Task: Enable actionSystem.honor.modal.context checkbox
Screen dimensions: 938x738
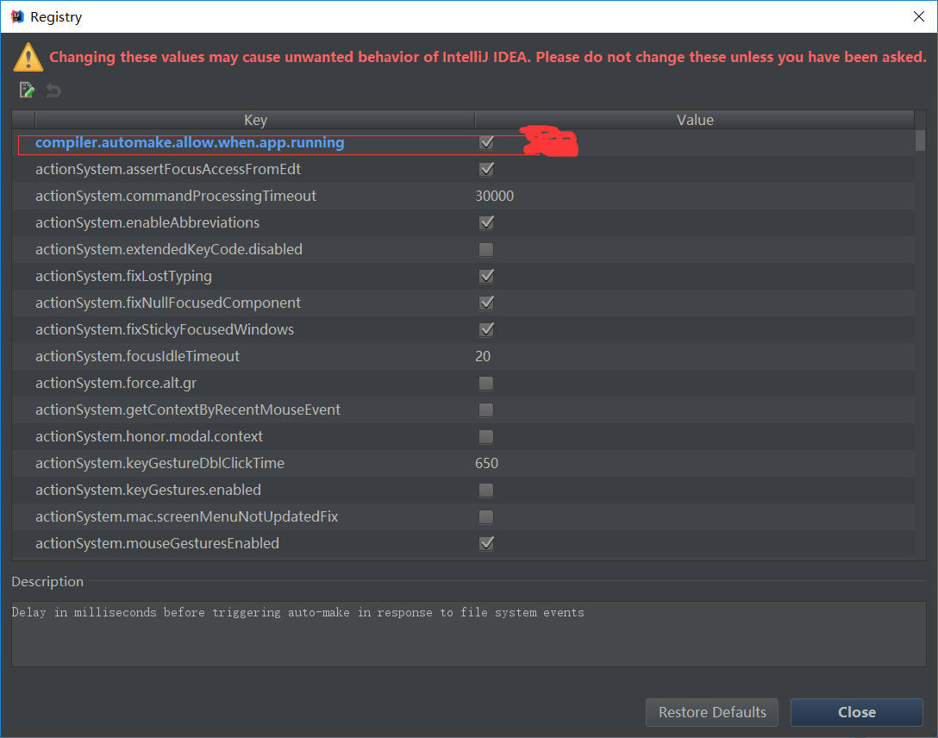Action: pyautogui.click(x=486, y=436)
